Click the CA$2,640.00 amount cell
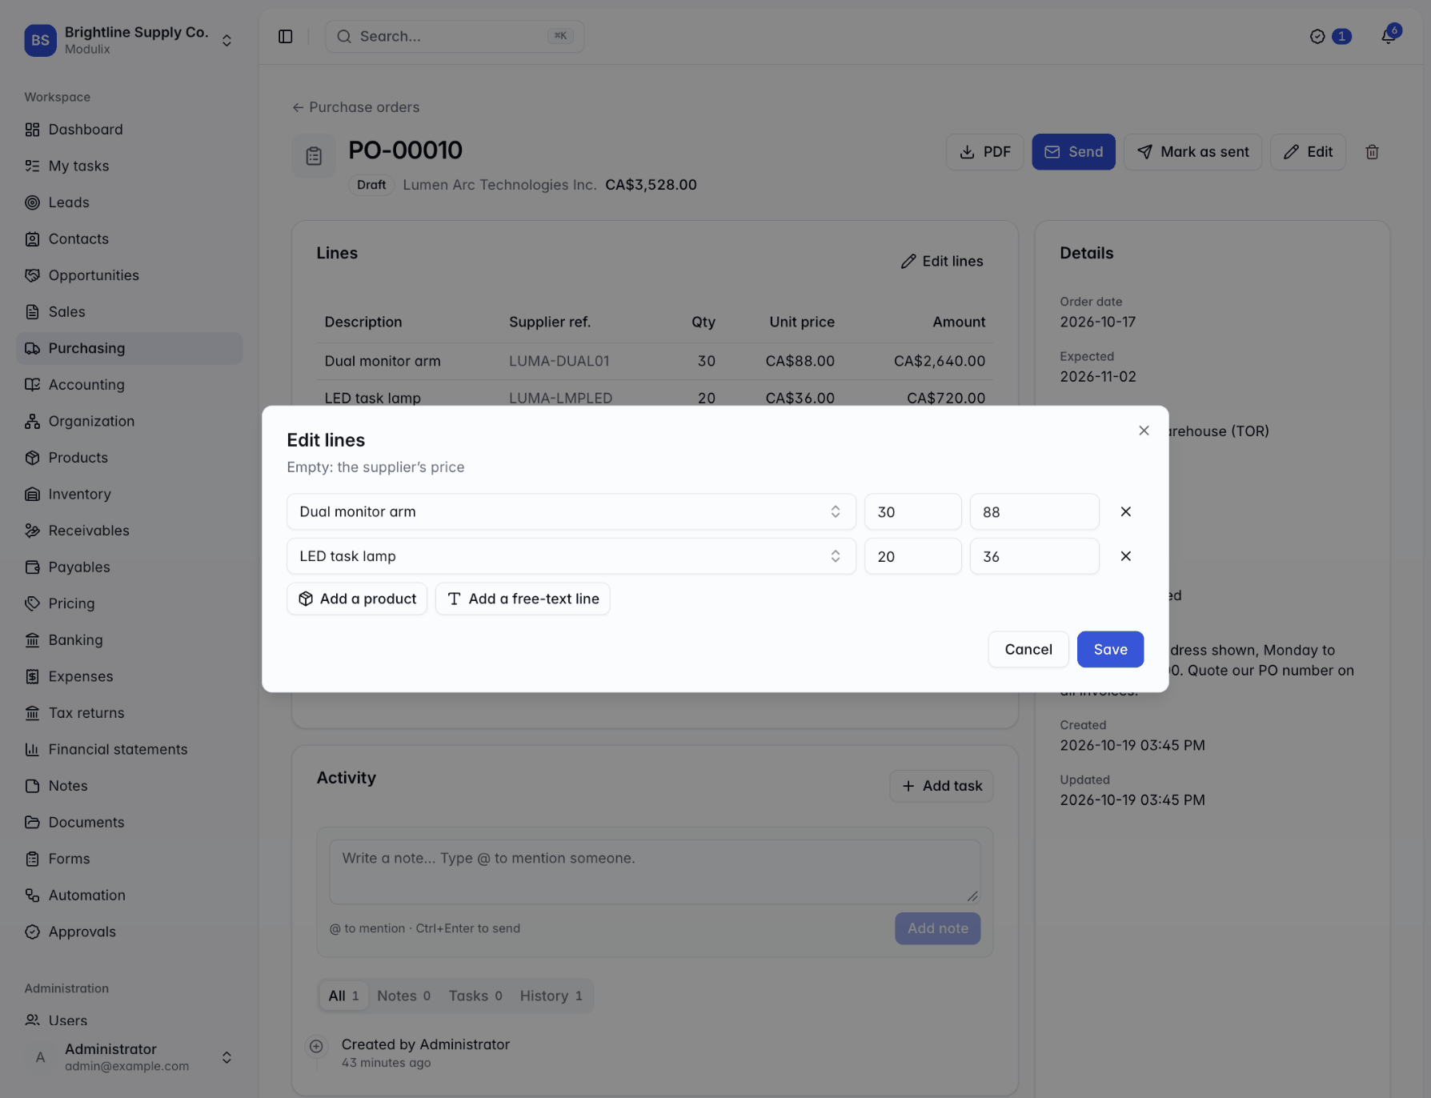This screenshot has width=1431, height=1098. [939, 361]
